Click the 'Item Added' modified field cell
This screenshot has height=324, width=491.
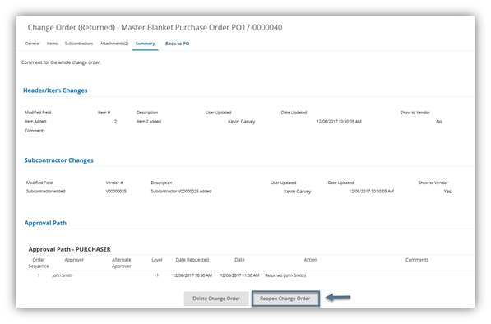35,122
